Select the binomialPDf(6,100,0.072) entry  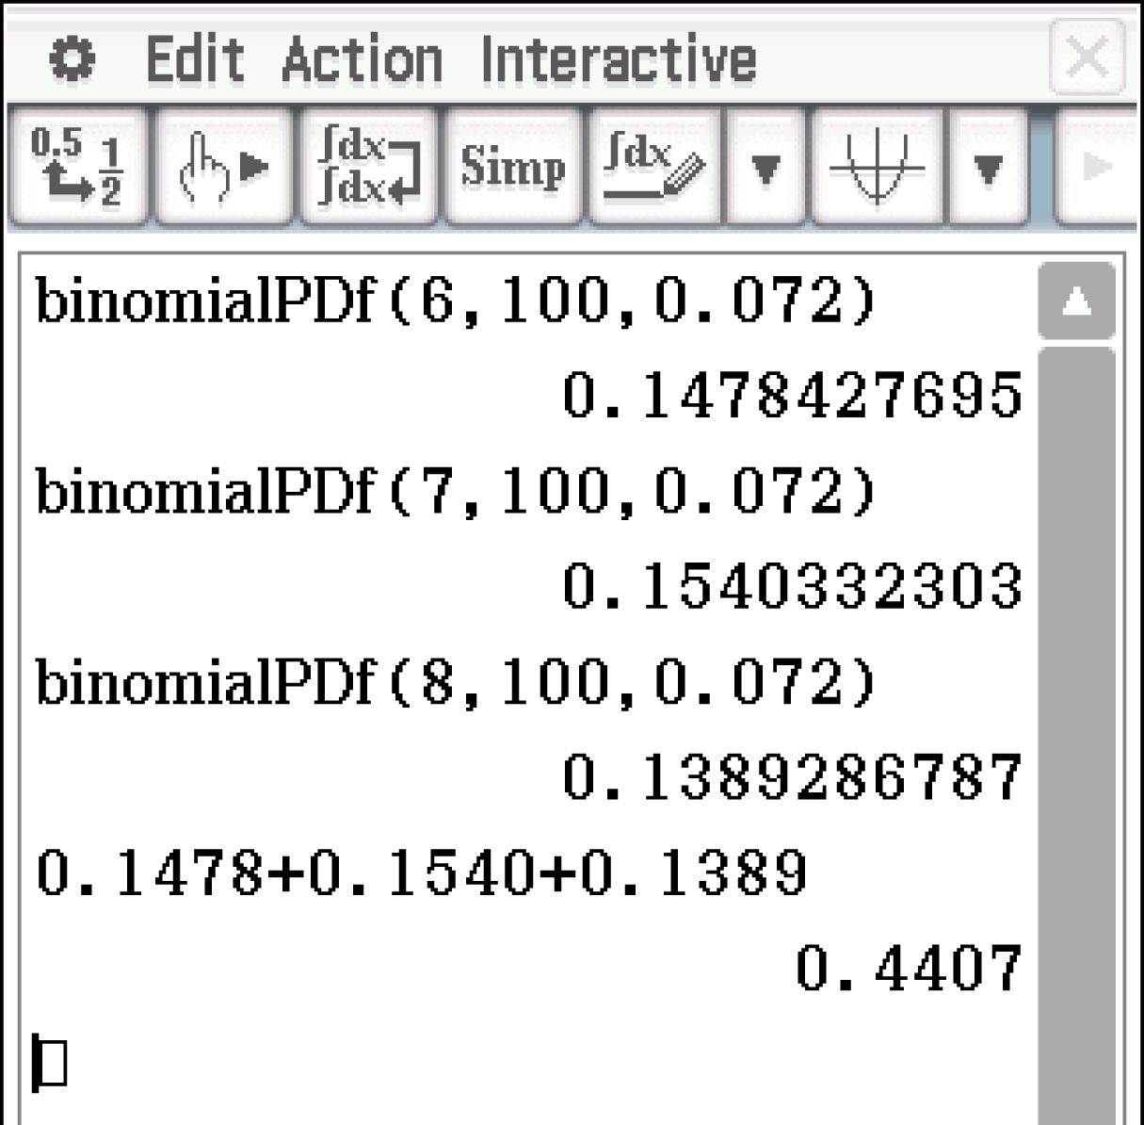(457, 302)
